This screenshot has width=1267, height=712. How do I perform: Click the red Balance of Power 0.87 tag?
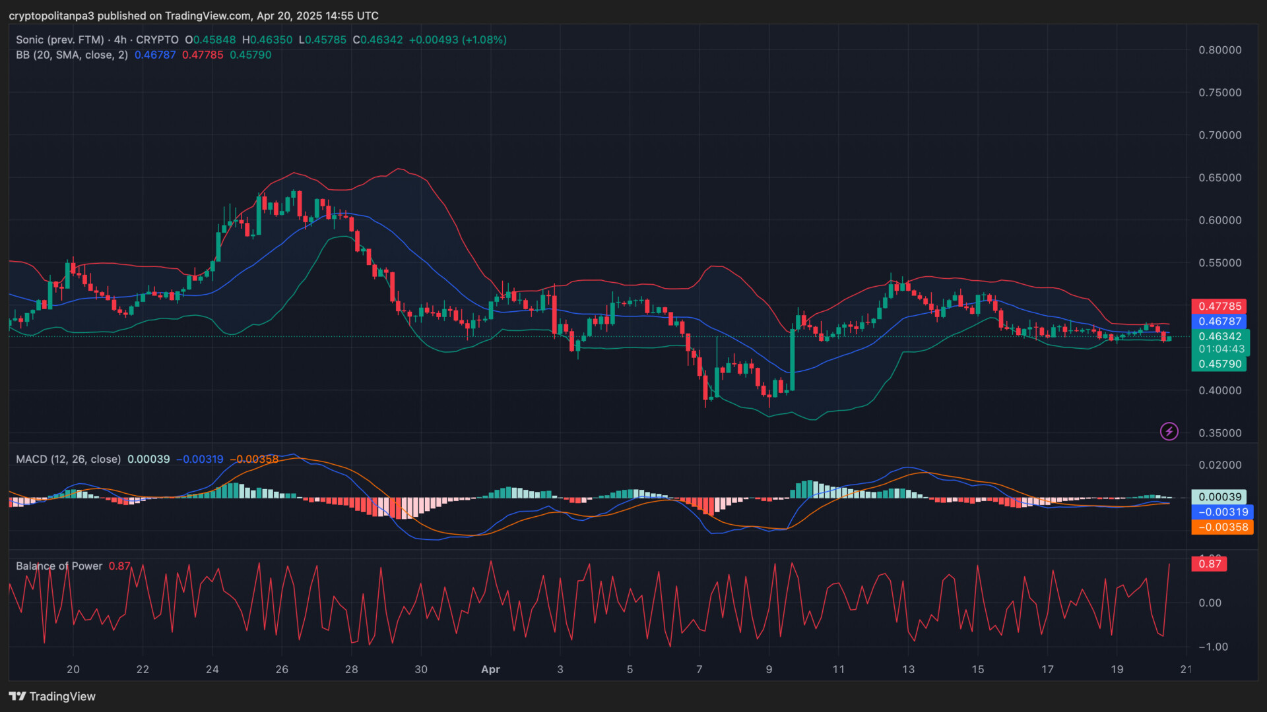[1209, 564]
